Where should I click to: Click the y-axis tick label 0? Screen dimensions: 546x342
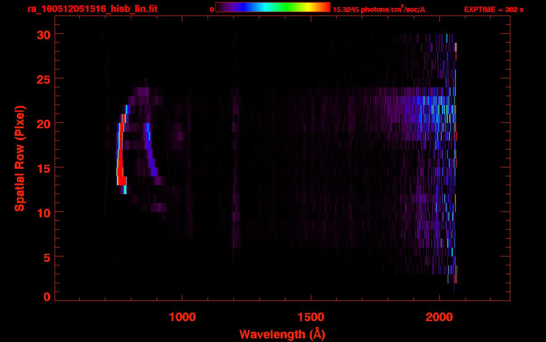46,297
